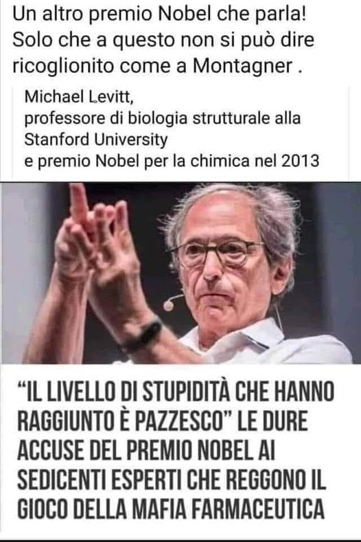Viewport: 361px width, 542px height.
Task: Click the caption line 'Un altro premio Nobel che parla!'
Action: (x=159, y=14)
